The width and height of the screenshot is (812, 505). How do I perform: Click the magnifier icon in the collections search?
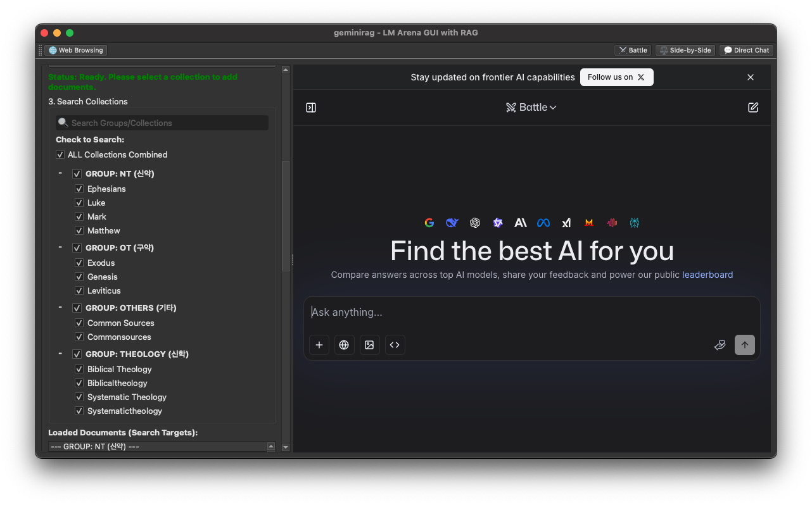[63, 123]
